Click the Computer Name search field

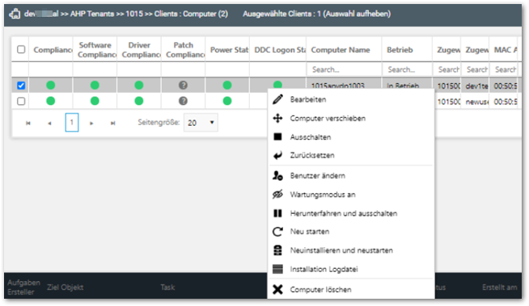tap(344, 69)
